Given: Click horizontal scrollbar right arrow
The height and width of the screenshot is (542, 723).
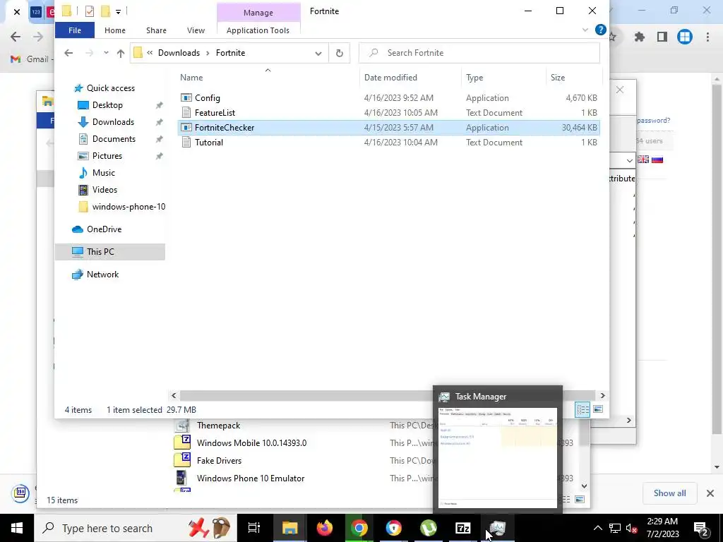Looking at the screenshot, I should tap(602, 396).
